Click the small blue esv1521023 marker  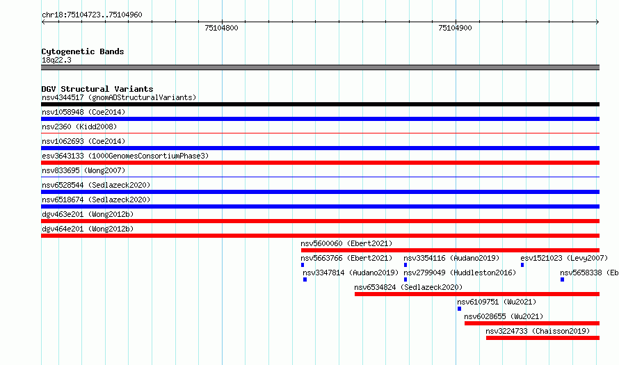(522, 265)
